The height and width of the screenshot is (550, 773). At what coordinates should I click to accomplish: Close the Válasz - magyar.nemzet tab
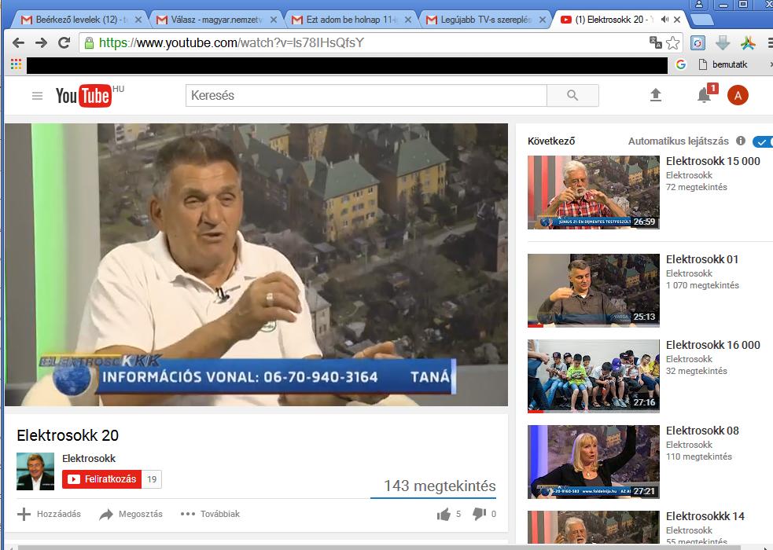[274, 20]
